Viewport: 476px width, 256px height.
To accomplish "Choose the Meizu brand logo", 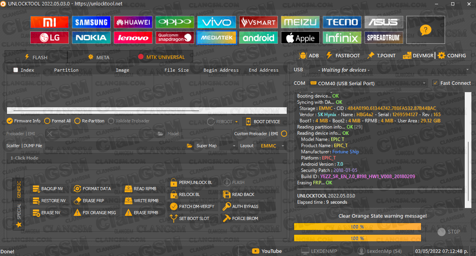I will (x=300, y=22).
